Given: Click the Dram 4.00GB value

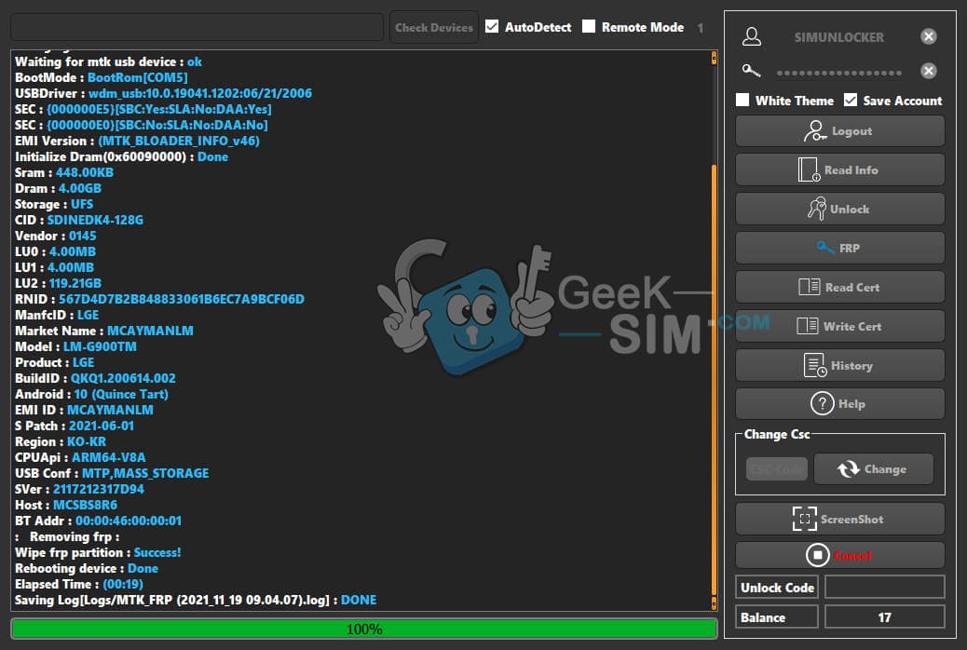Looking at the screenshot, I should (x=79, y=188).
